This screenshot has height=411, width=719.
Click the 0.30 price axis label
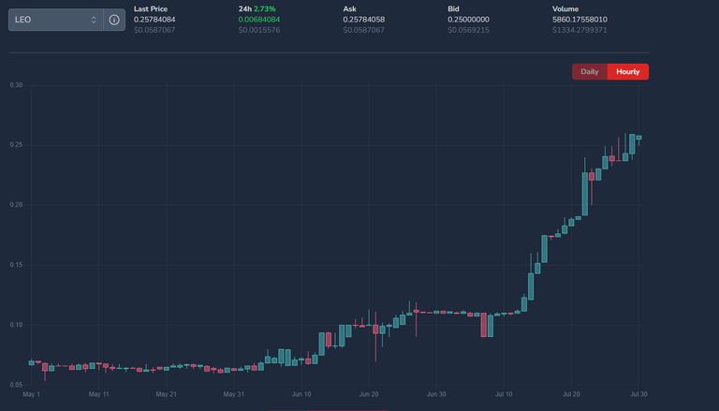(x=16, y=85)
